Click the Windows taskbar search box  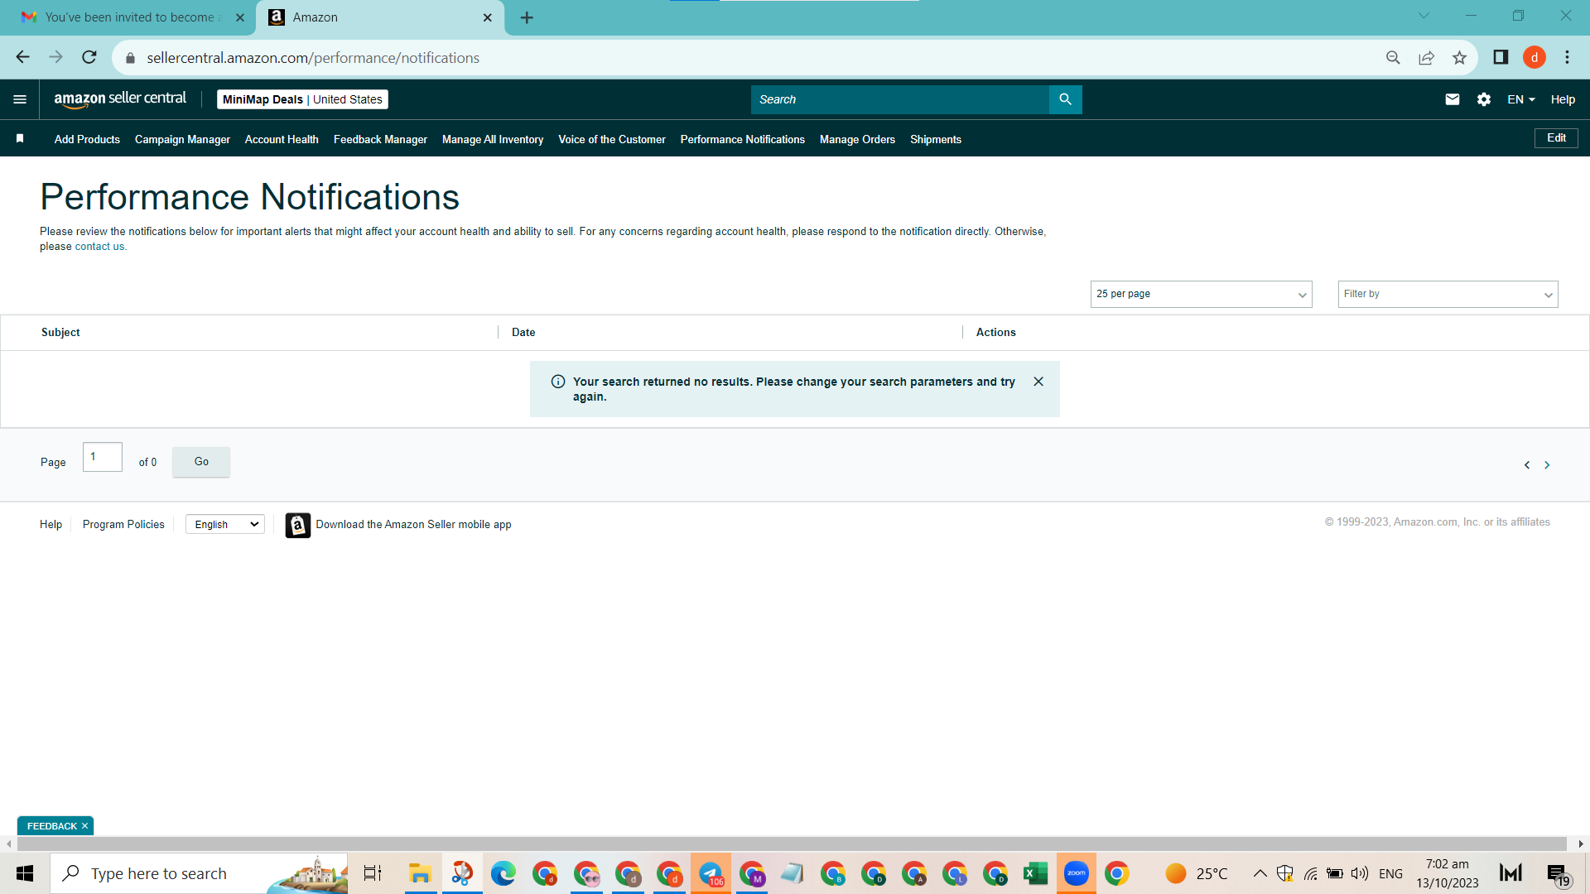(199, 873)
